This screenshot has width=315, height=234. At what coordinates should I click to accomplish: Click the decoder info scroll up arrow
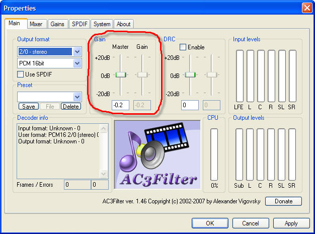pos(104,128)
